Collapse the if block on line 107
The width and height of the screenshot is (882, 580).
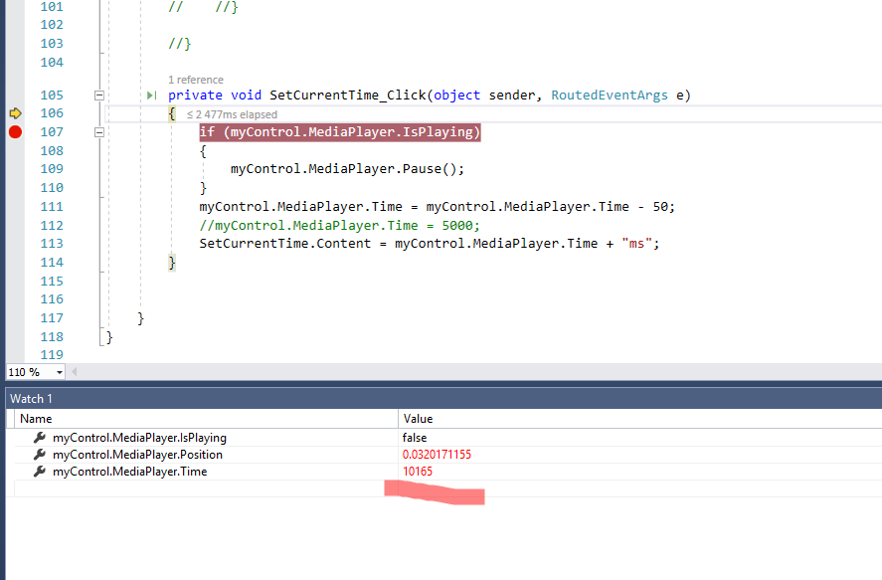(x=99, y=131)
